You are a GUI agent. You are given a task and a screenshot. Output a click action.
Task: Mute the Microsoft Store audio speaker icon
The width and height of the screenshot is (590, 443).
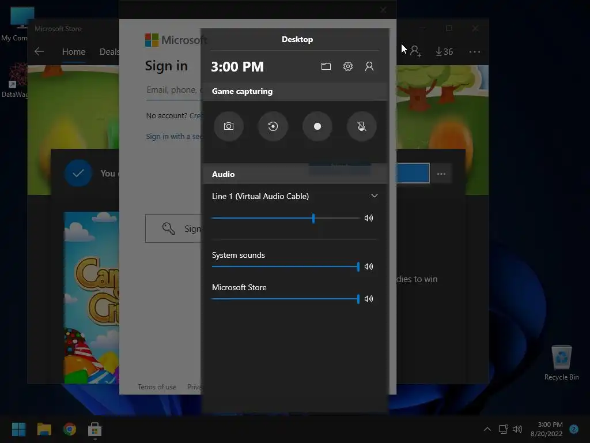[x=369, y=299]
